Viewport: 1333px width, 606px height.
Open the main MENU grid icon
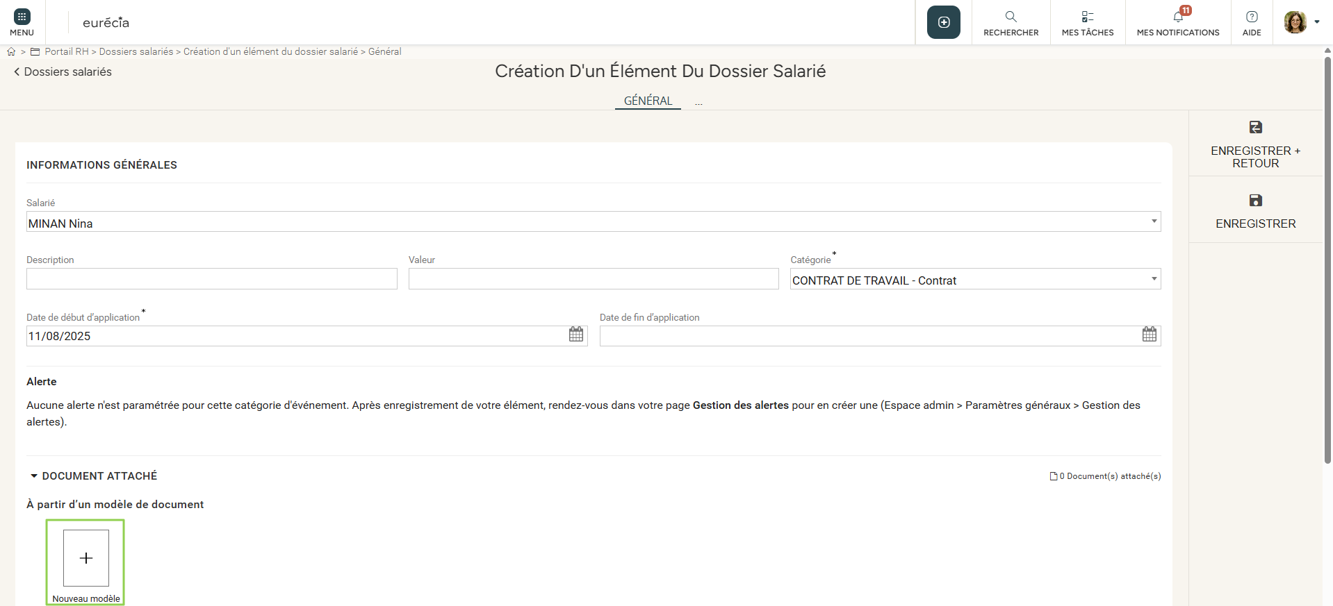click(x=22, y=17)
